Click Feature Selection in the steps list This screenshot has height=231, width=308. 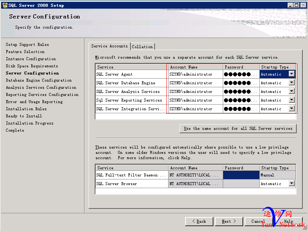pos(25,52)
